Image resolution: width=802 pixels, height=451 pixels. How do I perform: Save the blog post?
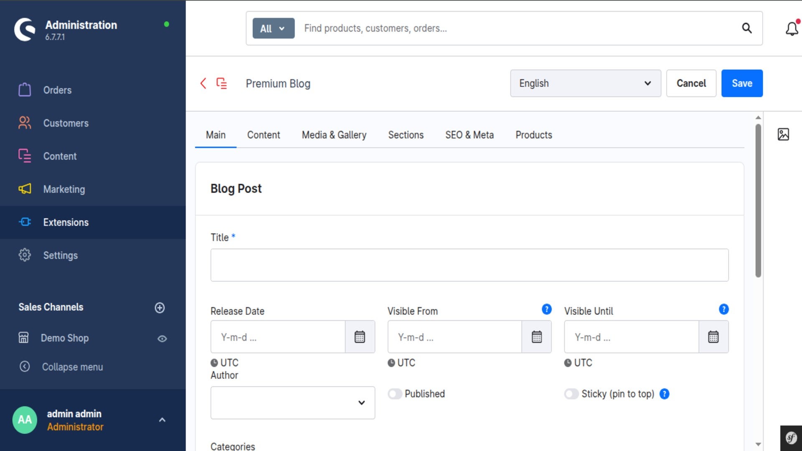pyautogui.click(x=742, y=83)
